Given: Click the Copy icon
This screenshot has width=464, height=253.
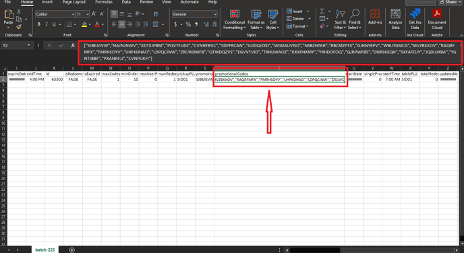Looking at the screenshot, I should tap(19, 20).
